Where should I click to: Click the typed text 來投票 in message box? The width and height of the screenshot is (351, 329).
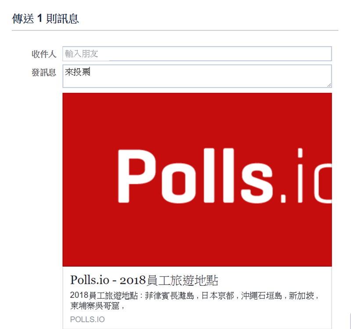click(x=78, y=72)
